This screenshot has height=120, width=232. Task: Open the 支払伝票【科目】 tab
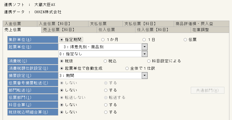coord(148,24)
